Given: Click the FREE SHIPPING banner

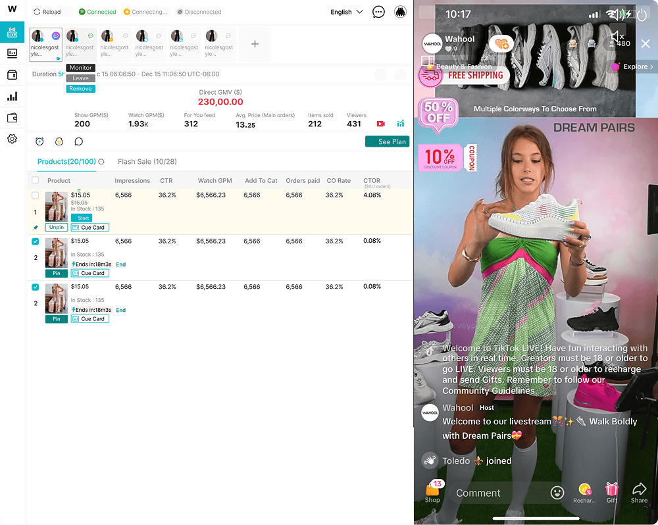Looking at the screenshot, I should 464,76.
